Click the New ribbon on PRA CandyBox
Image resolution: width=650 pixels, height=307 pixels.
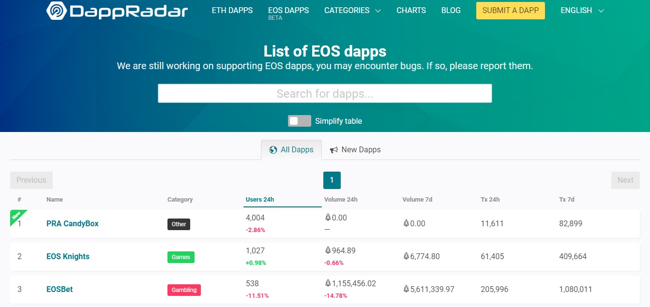pyautogui.click(x=17, y=216)
